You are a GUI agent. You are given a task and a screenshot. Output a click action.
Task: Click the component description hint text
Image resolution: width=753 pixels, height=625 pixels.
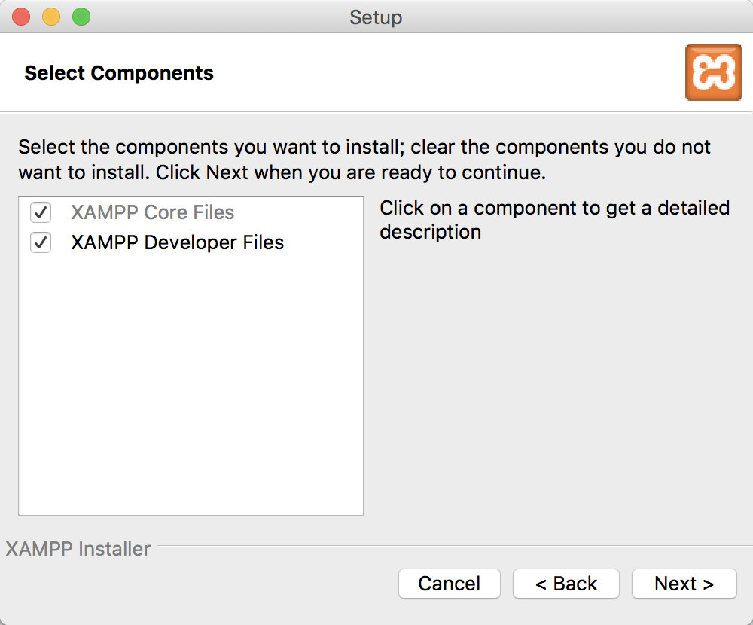554,219
